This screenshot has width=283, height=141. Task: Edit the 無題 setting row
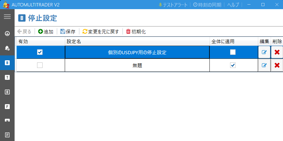pyautogui.click(x=264, y=65)
